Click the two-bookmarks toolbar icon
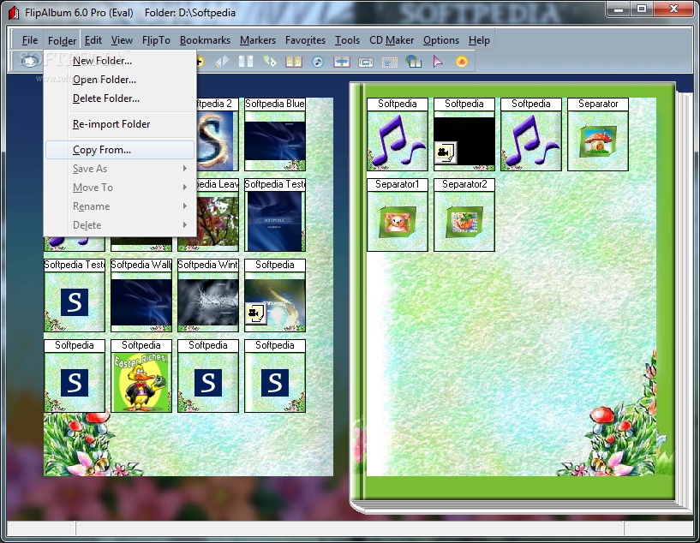The image size is (700, 543). coord(246,62)
